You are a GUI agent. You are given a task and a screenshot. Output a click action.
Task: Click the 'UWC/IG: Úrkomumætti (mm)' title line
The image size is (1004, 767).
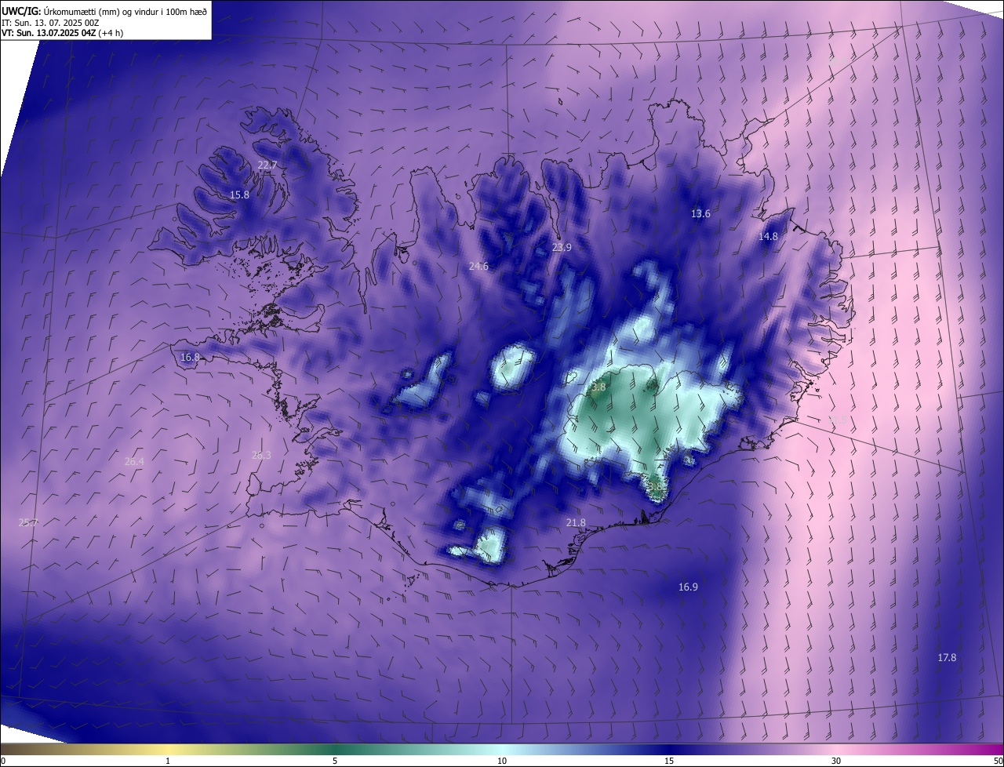tap(104, 11)
